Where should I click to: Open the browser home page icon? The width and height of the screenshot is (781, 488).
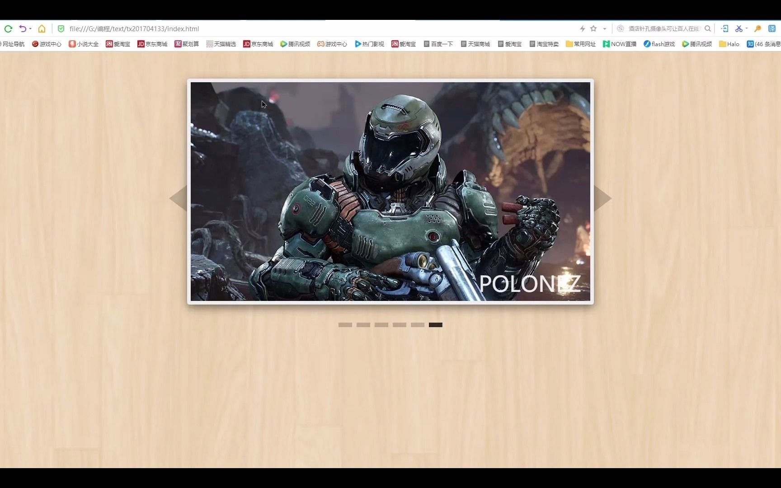click(x=42, y=29)
